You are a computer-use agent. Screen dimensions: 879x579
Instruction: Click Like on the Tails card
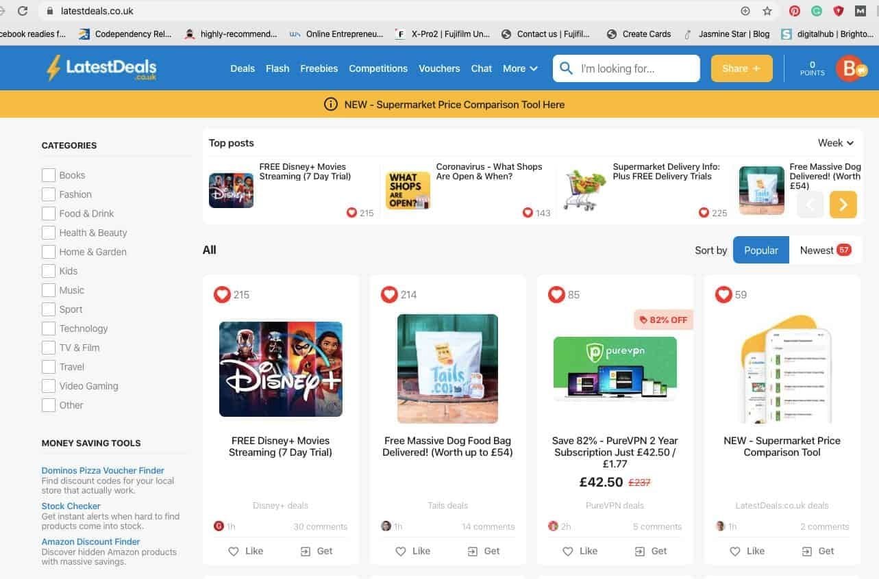pyautogui.click(x=413, y=551)
